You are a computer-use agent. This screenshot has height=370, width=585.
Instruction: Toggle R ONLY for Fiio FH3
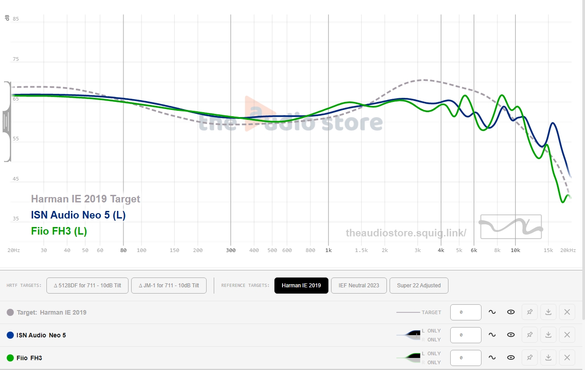(431, 362)
